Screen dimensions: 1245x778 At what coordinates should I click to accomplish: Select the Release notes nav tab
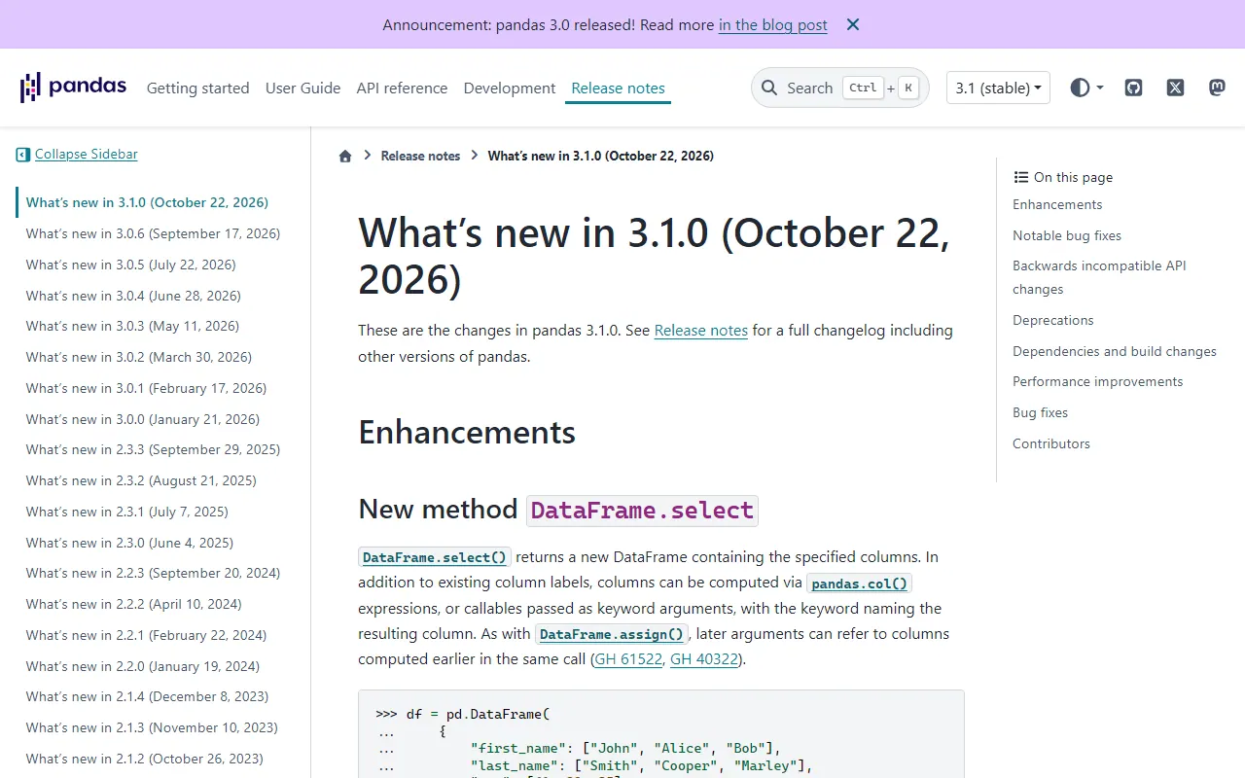619,88
